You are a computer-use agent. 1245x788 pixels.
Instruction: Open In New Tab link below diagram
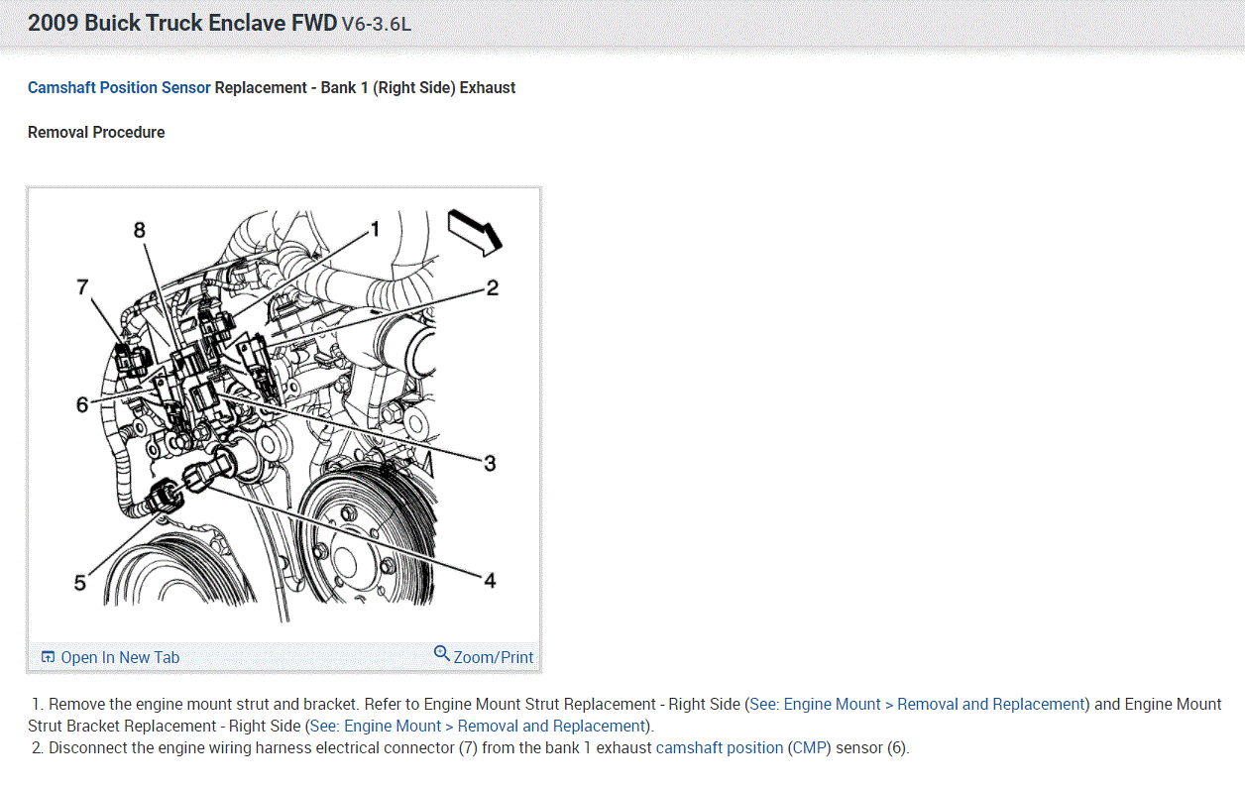[x=120, y=657]
